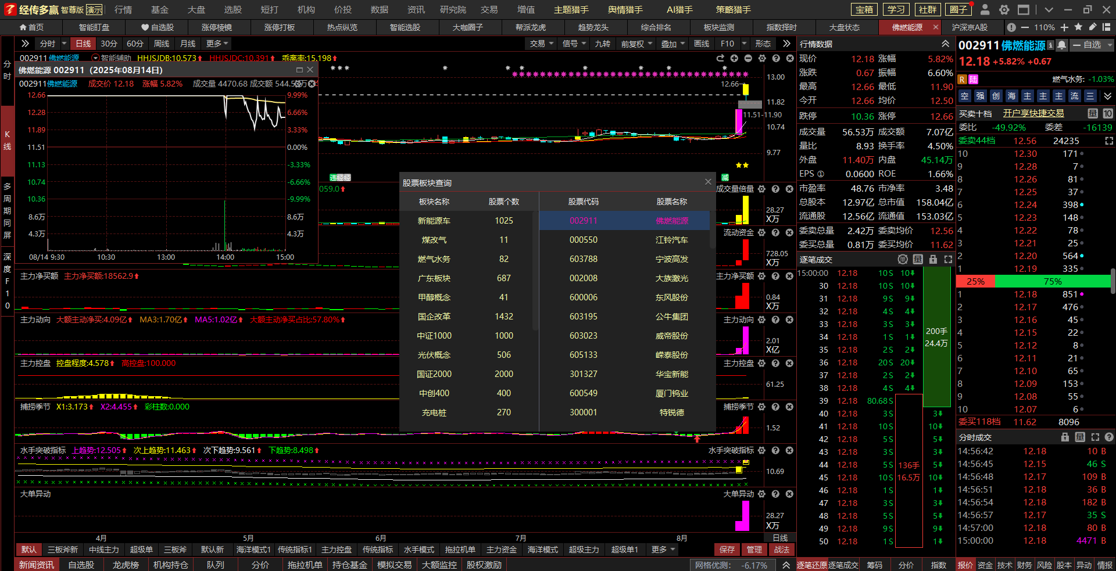
Task: Open the 前复权 dropdown
Action: coord(636,44)
